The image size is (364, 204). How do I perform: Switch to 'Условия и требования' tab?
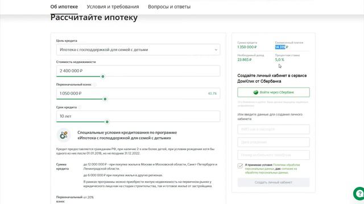[x=113, y=7]
